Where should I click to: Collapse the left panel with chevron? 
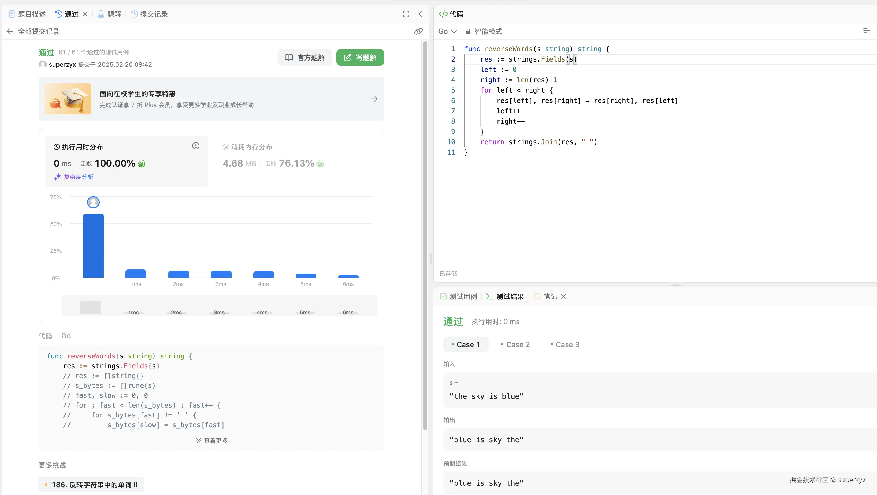pyautogui.click(x=420, y=14)
